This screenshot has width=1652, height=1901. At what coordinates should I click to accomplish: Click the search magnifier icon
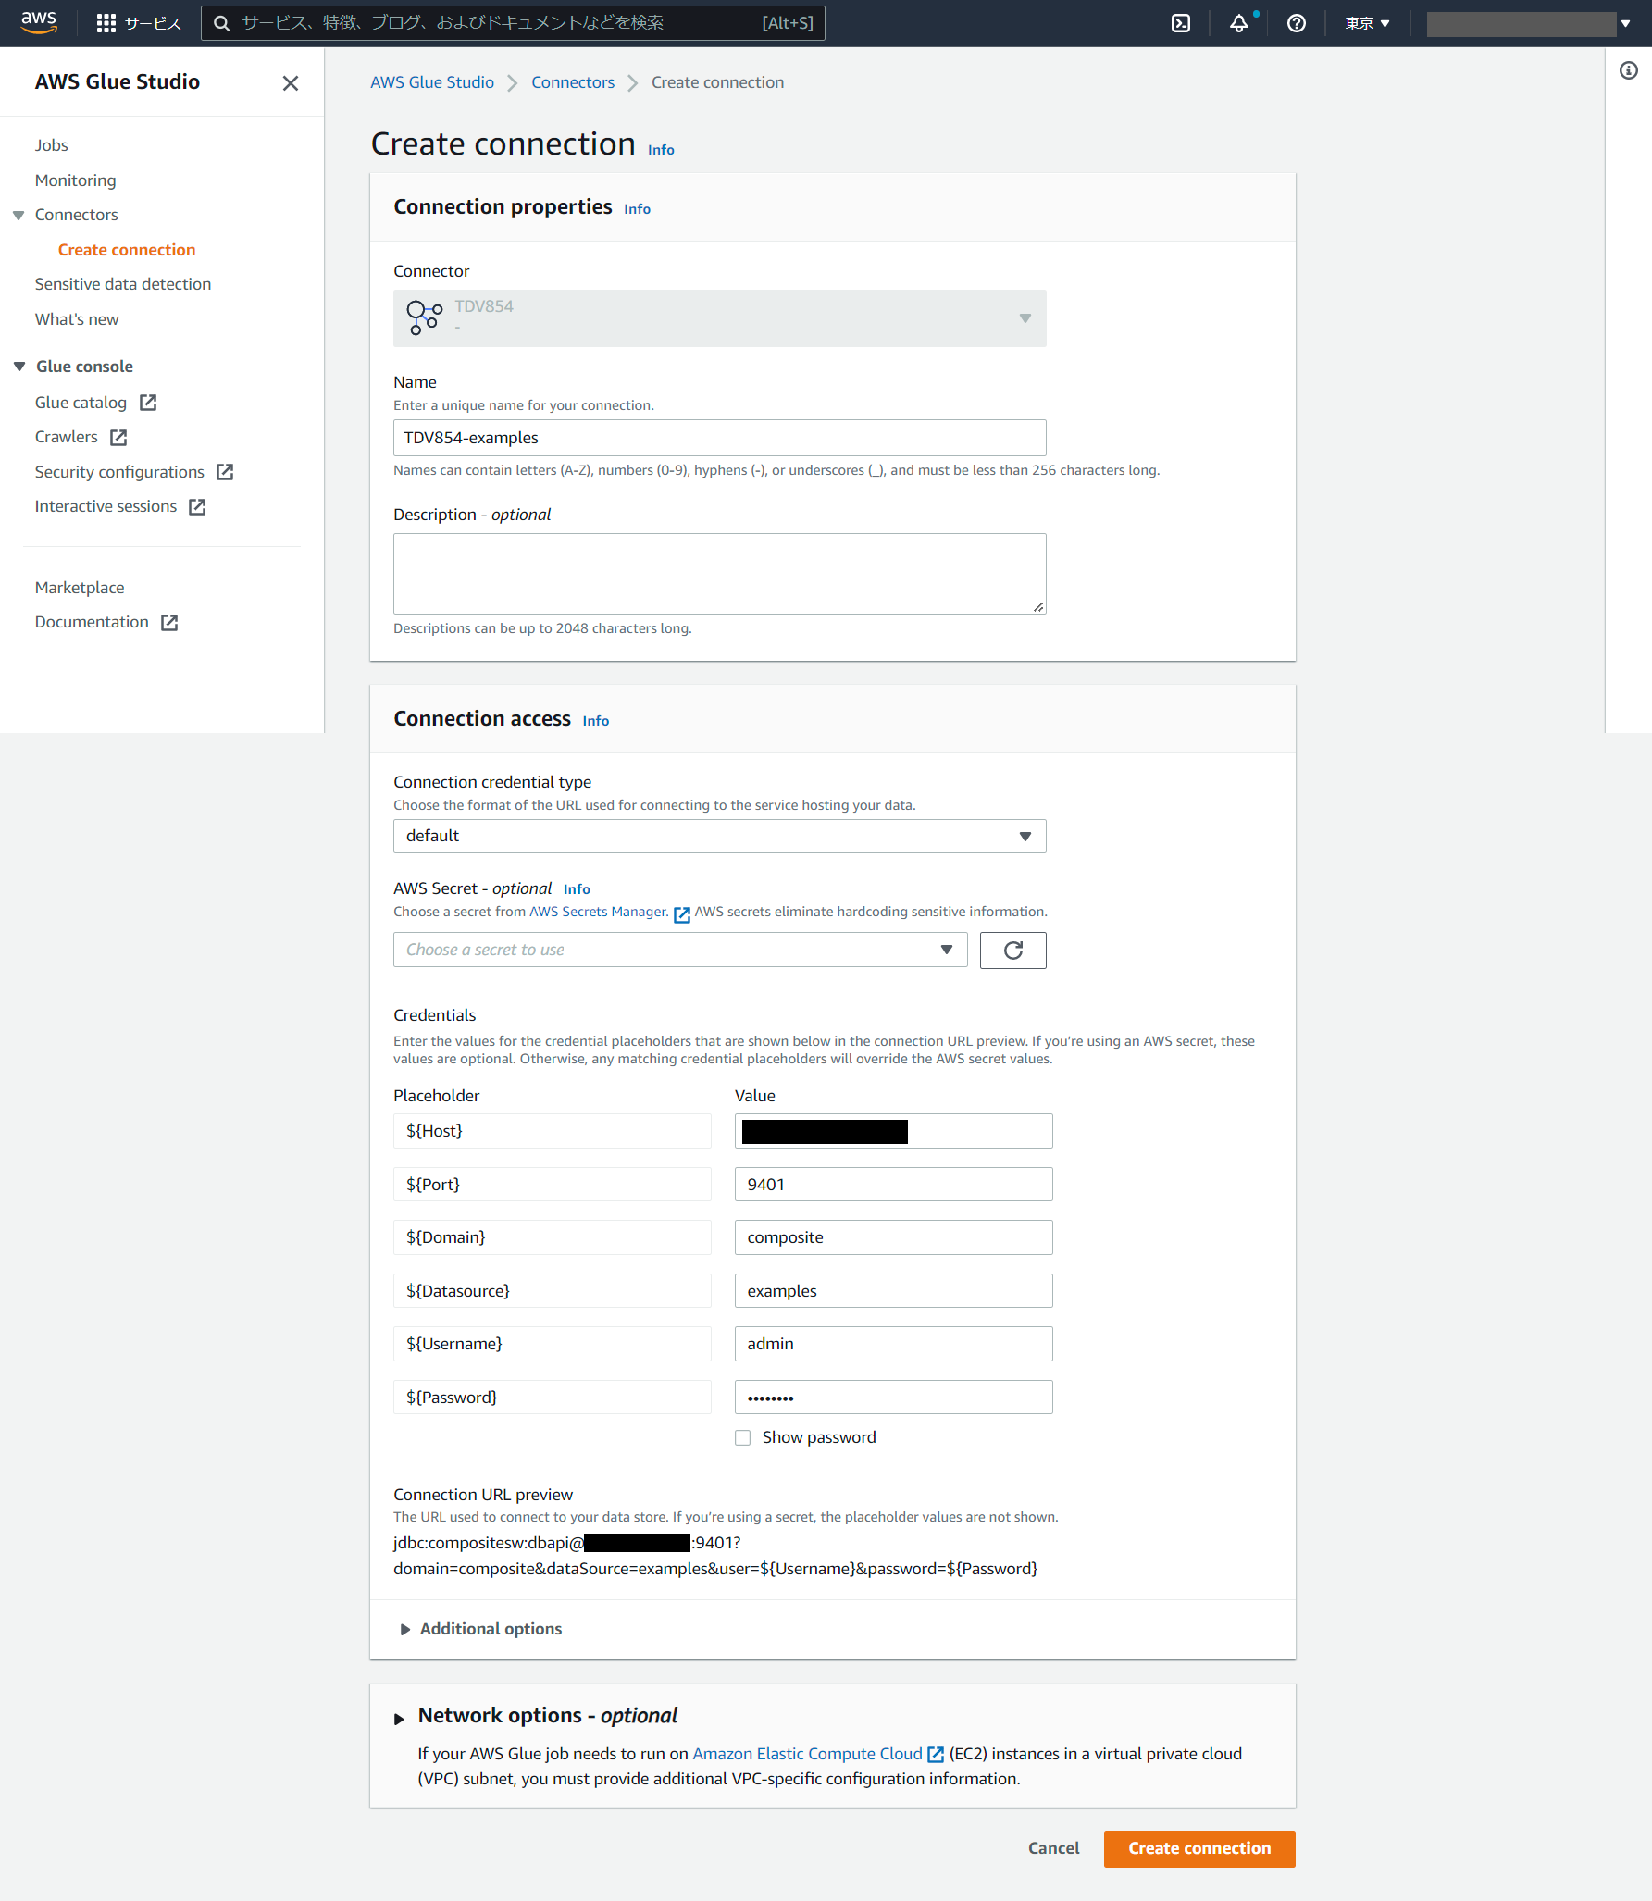click(x=222, y=23)
